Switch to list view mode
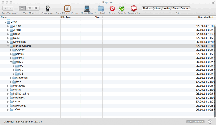This screenshot has width=216, height=125. [22, 8]
